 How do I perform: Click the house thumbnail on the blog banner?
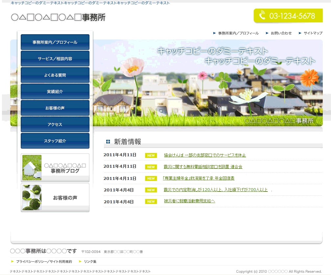(x=32, y=167)
